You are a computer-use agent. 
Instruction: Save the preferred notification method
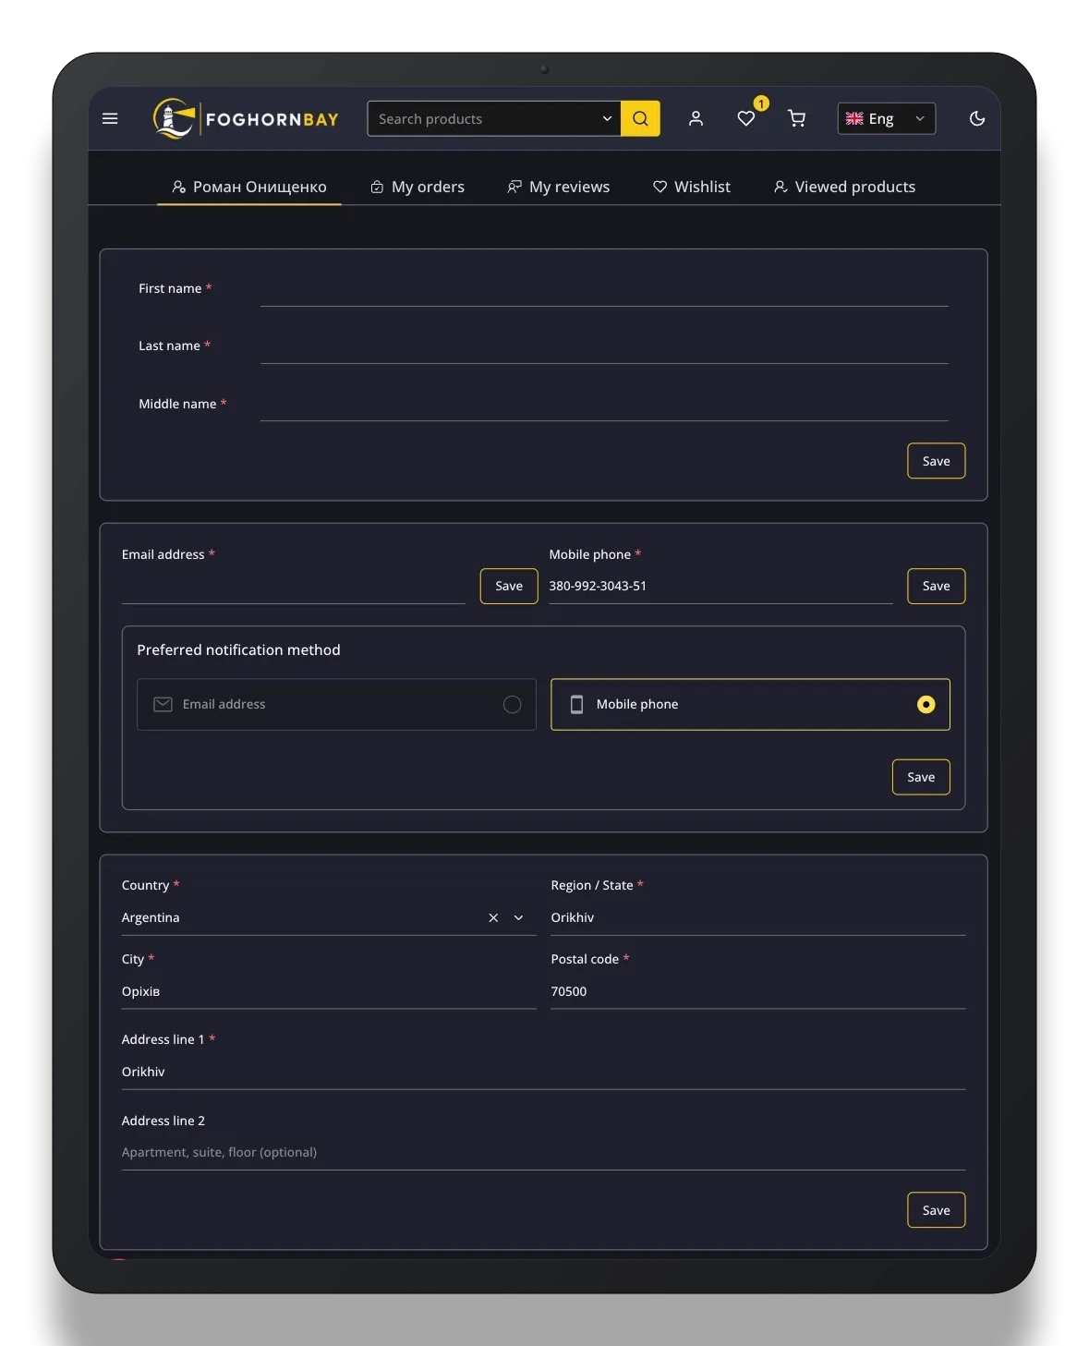click(x=921, y=777)
